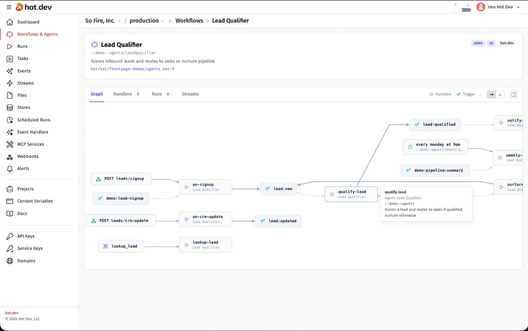Image resolution: width=528 pixels, height=331 pixels.
Task: Select the lookup-lead function node
Action: click(206, 245)
